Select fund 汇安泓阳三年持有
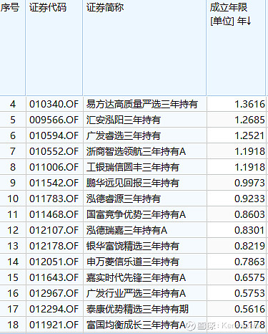This screenshot has width=268, height=334. (x=123, y=120)
